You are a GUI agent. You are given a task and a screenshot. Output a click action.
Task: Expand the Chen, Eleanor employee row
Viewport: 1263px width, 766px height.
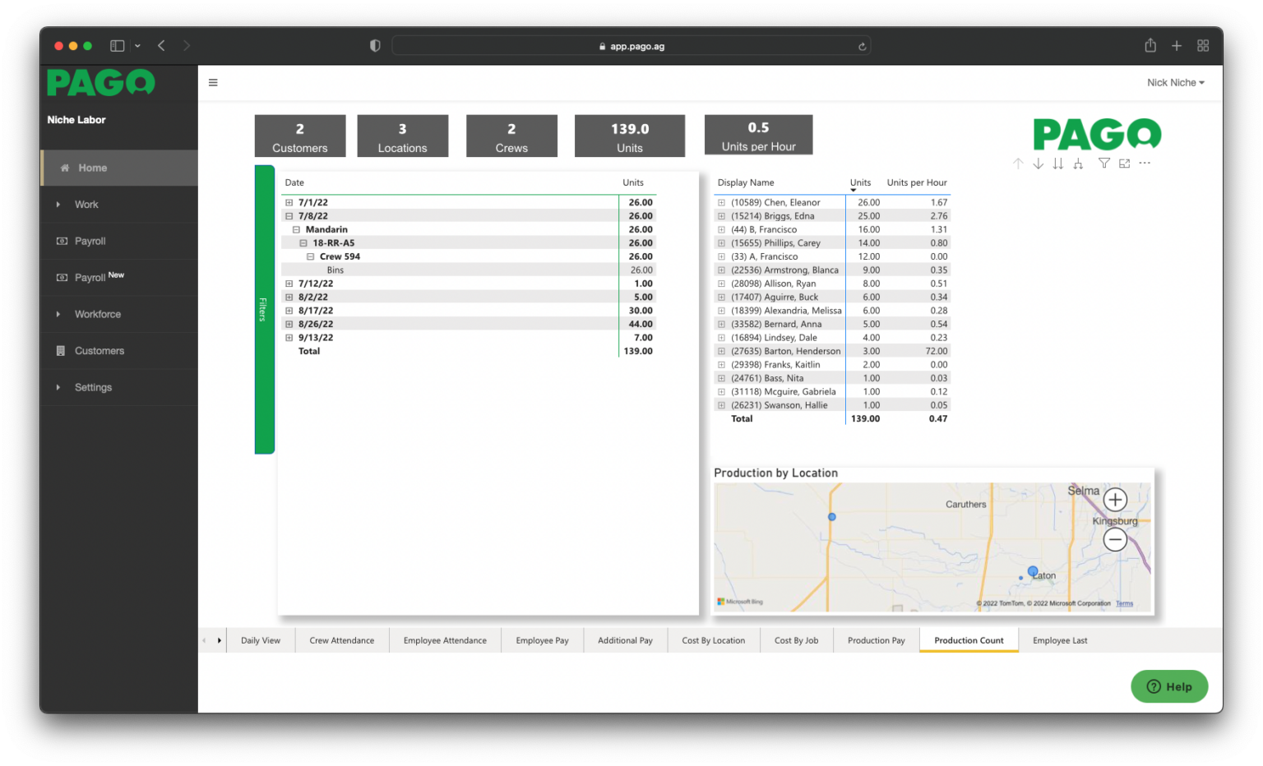[721, 202]
